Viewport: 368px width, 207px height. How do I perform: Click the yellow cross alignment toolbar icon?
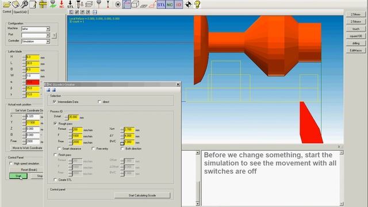point(43,4)
